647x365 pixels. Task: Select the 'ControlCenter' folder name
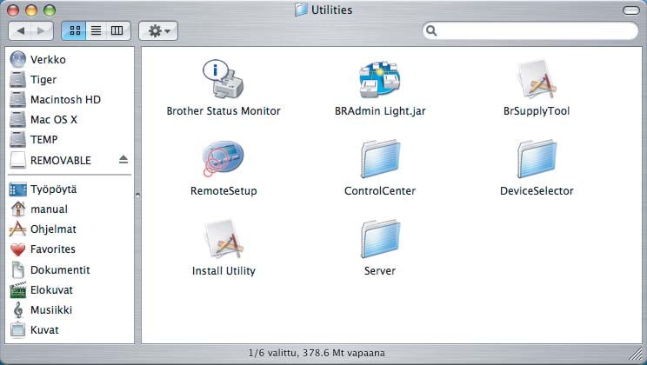pos(380,191)
